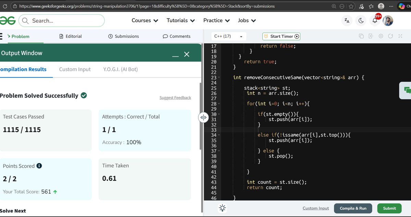Expand the Courses menu

click(145, 21)
